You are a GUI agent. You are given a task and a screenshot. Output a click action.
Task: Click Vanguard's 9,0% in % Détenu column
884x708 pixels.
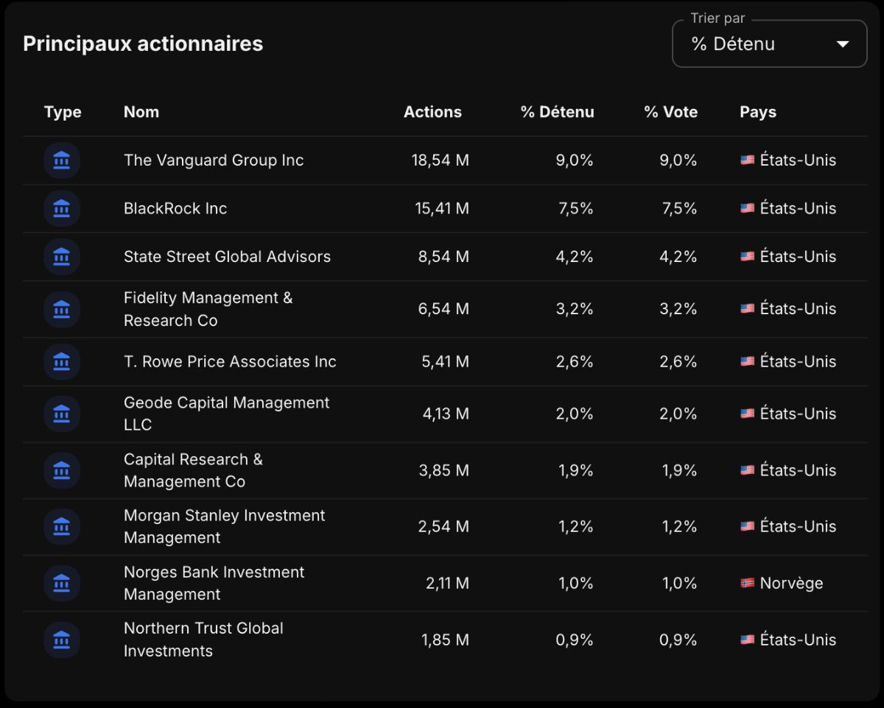pos(575,160)
